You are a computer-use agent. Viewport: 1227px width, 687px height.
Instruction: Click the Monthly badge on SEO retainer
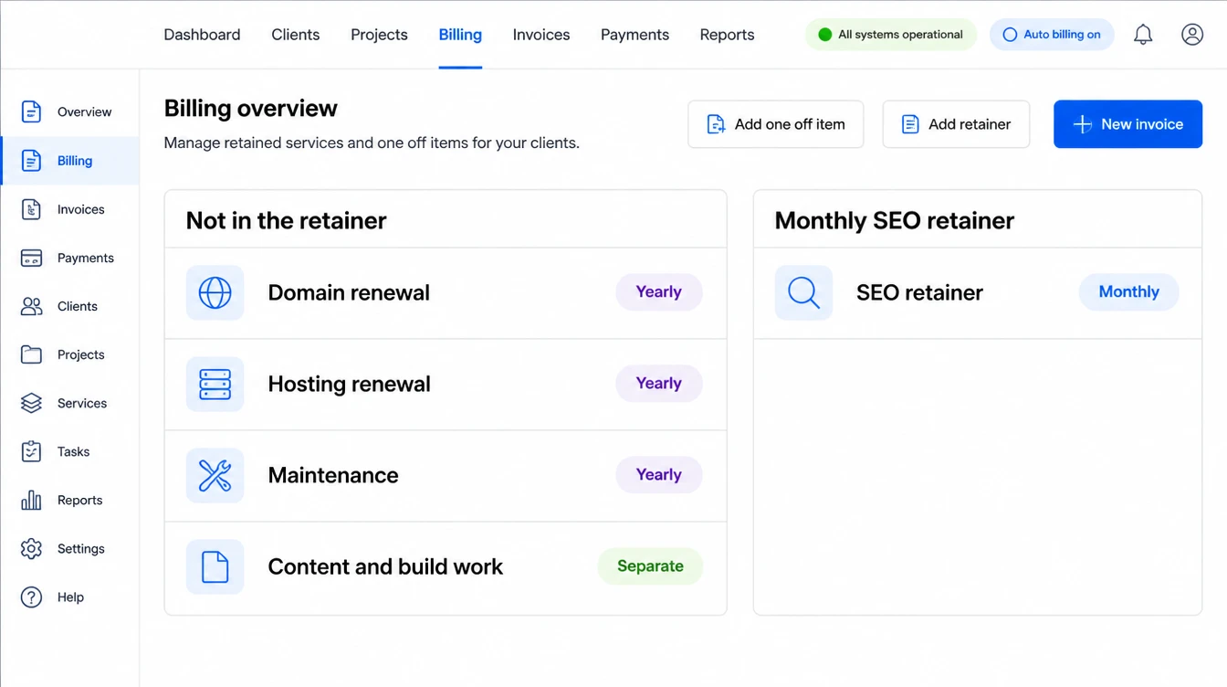pyautogui.click(x=1128, y=292)
